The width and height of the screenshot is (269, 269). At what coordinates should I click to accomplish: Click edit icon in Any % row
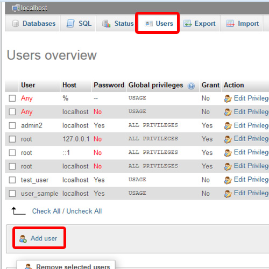pyautogui.click(x=228, y=98)
